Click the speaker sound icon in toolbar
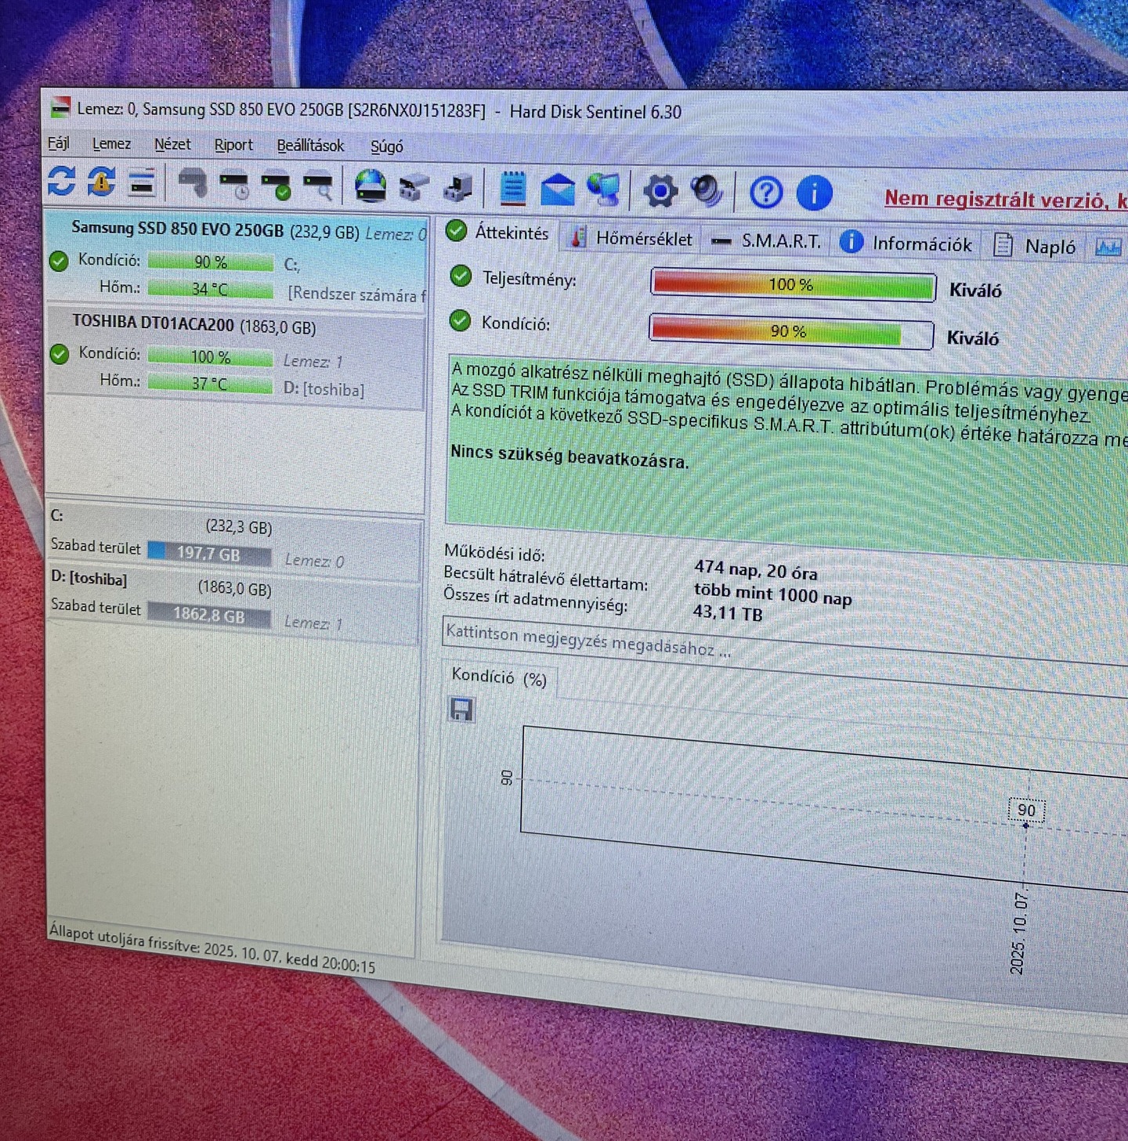 [707, 191]
